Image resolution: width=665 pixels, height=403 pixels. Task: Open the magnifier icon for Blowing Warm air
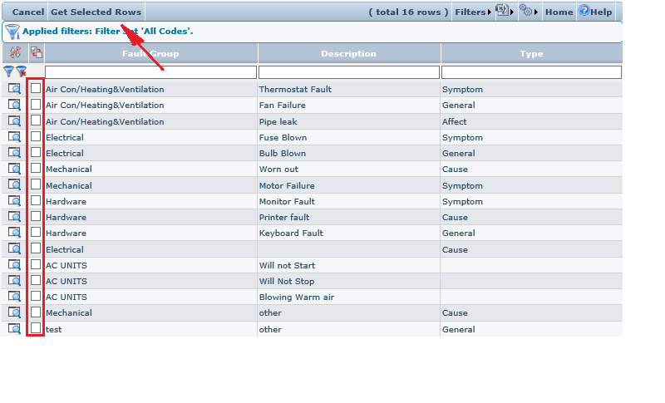click(14, 297)
